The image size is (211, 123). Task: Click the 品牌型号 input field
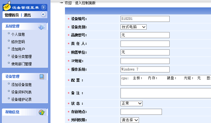pyautogui.click(x=145, y=35)
